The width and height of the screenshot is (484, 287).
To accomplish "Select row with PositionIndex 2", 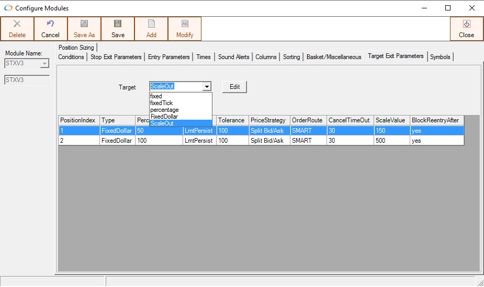I will tap(78, 141).
